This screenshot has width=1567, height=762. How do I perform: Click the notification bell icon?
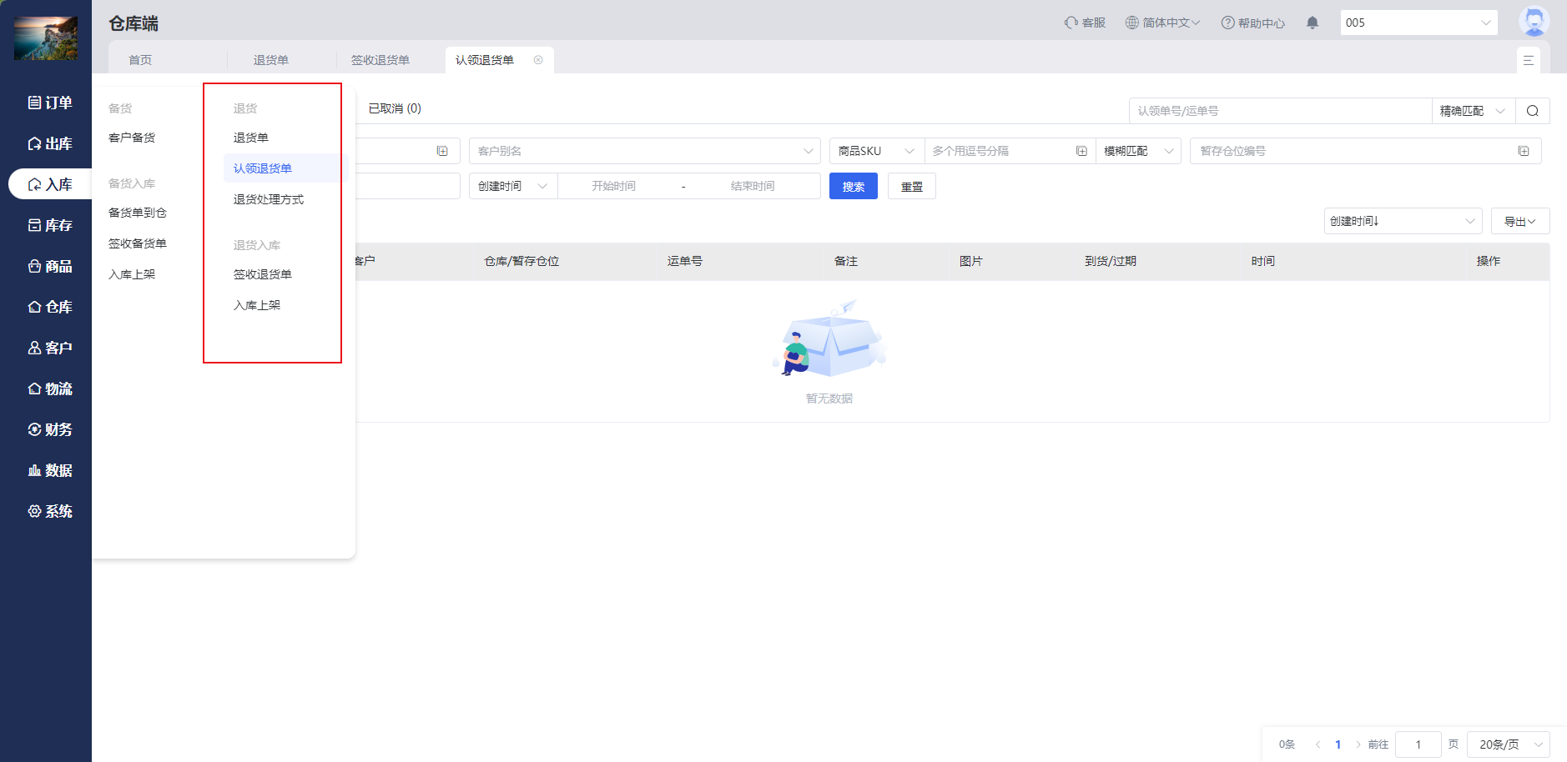pos(1312,23)
